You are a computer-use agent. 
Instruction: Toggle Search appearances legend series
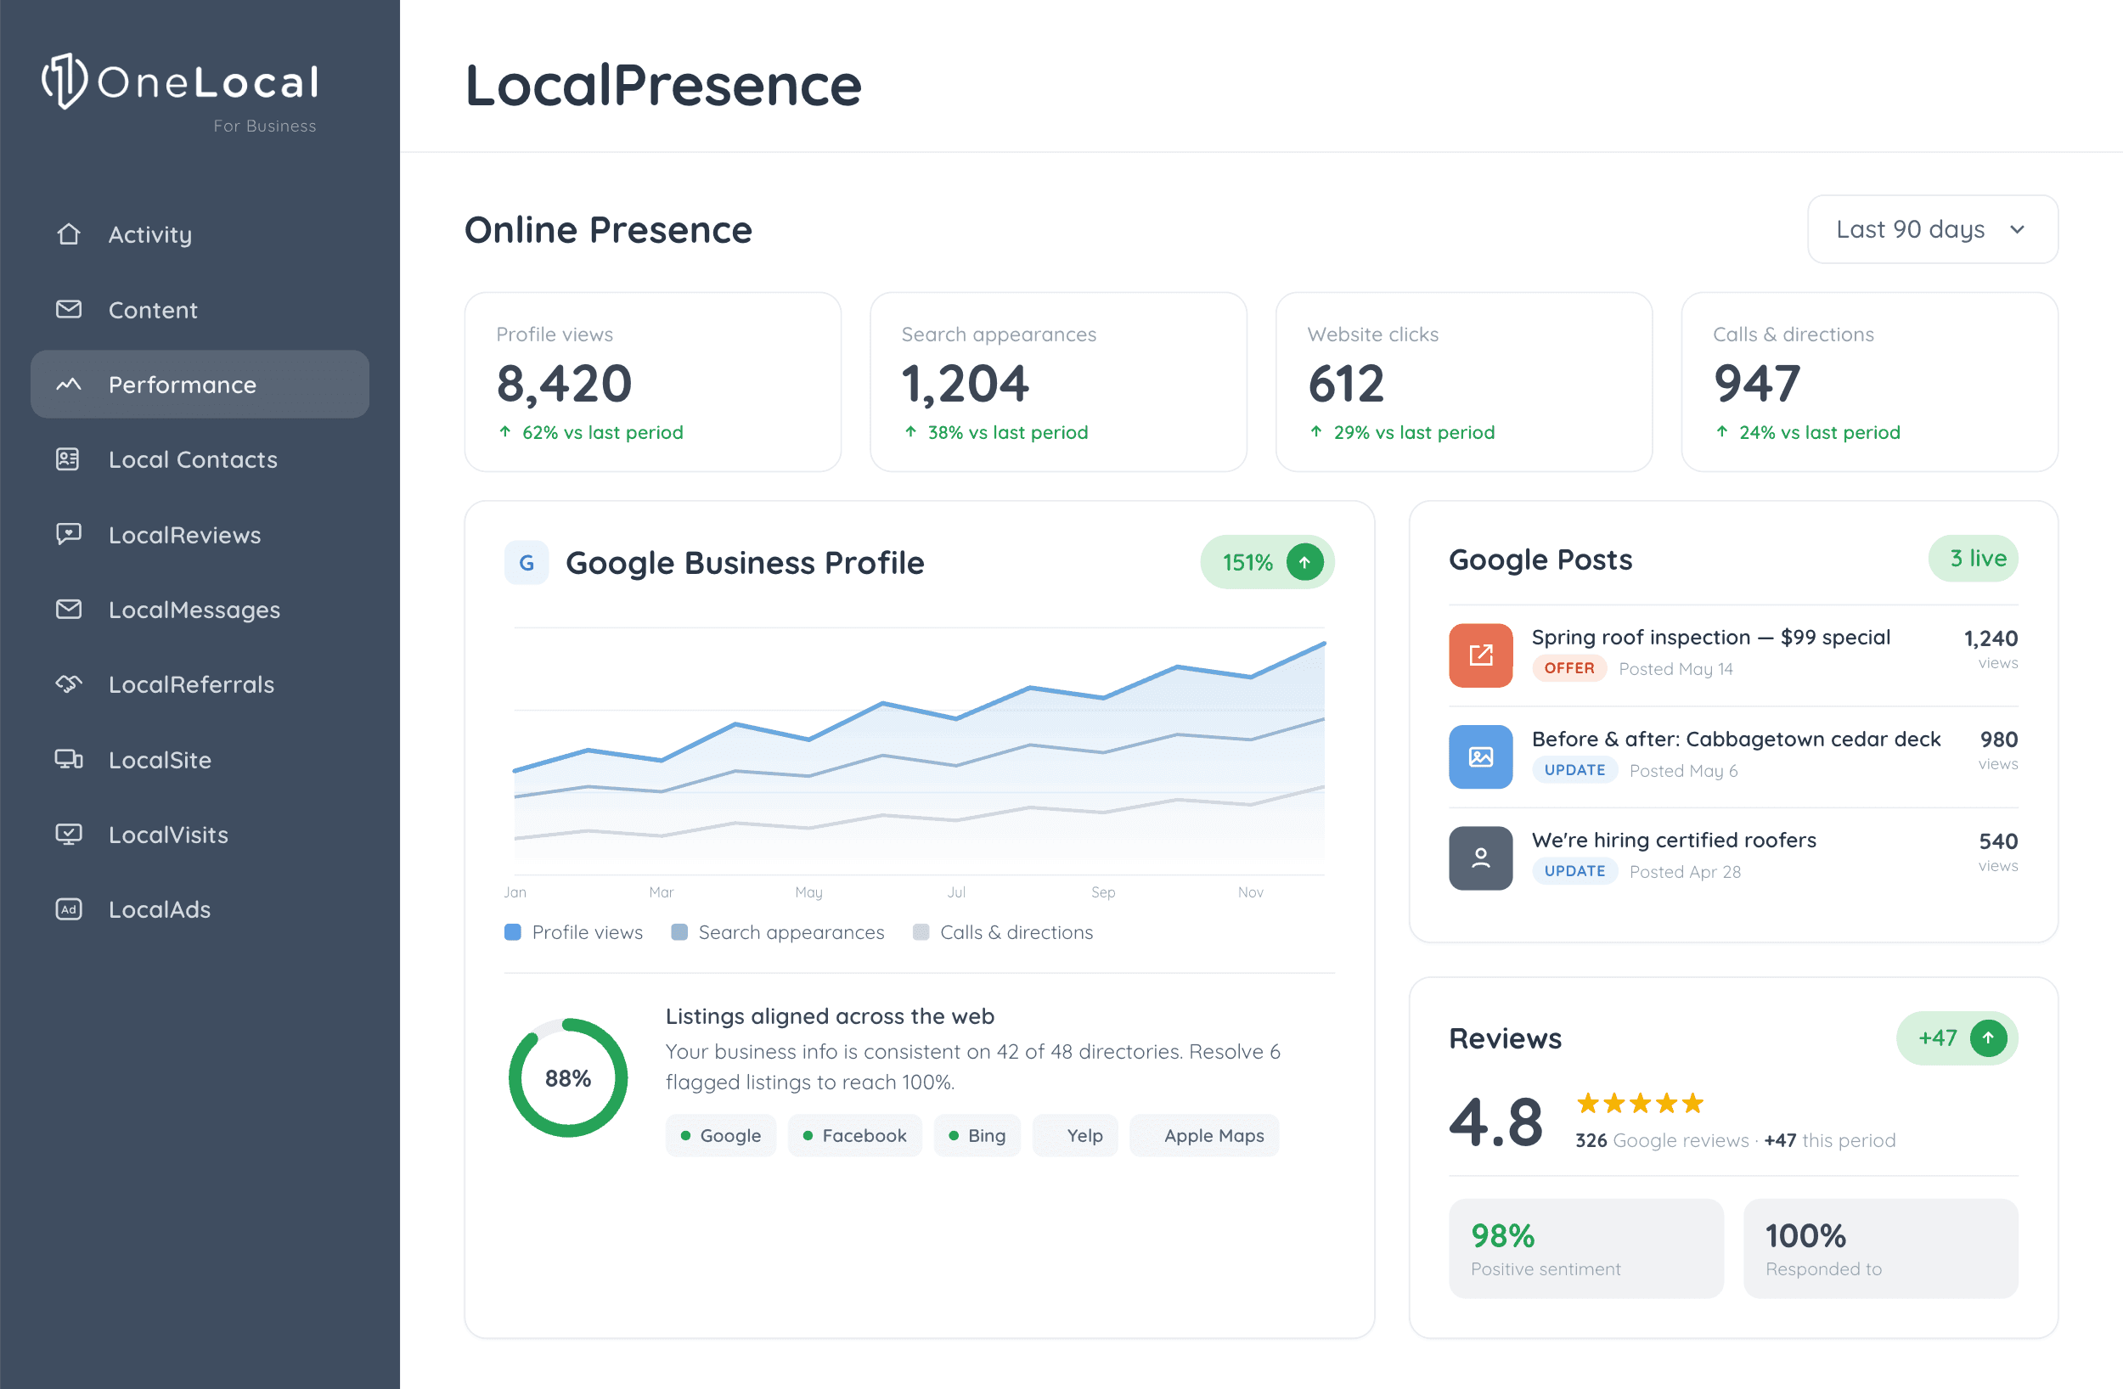tap(777, 932)
